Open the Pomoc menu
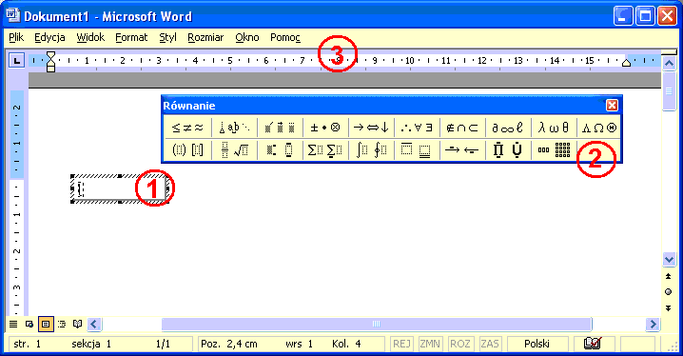Viewport: 683px width, 356px height. (285, 37)
